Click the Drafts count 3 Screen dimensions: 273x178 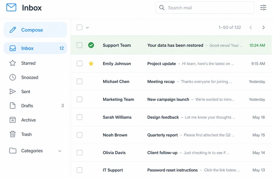click(63, 106)
